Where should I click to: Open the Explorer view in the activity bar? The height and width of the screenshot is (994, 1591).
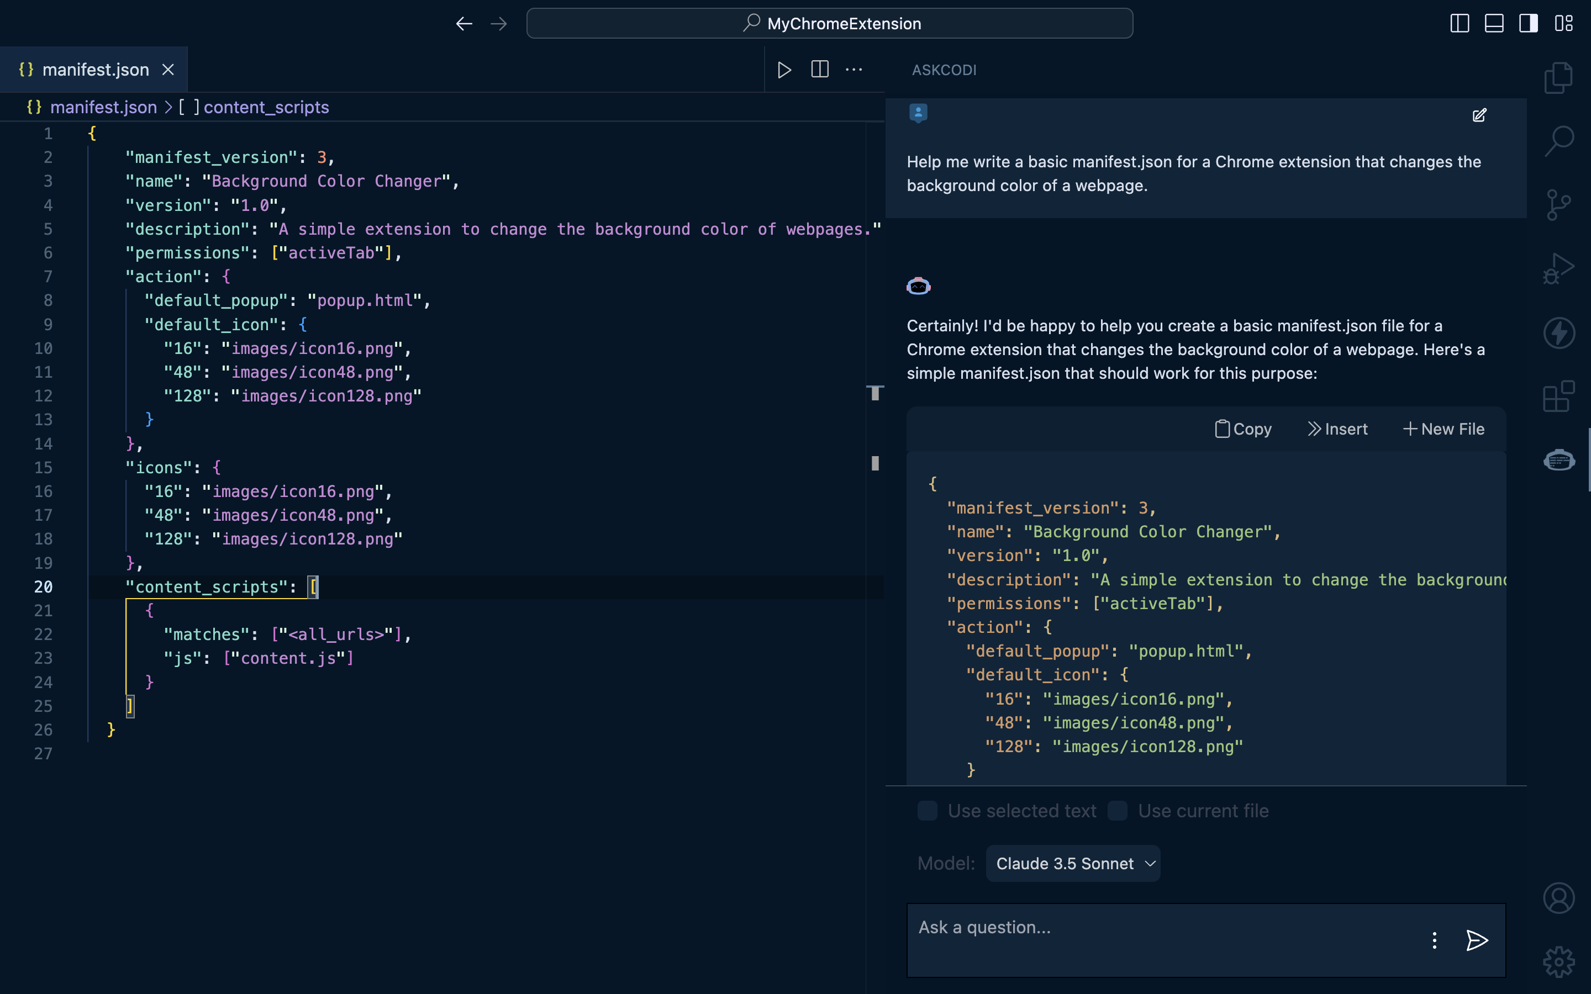(x=1559, y=78)
